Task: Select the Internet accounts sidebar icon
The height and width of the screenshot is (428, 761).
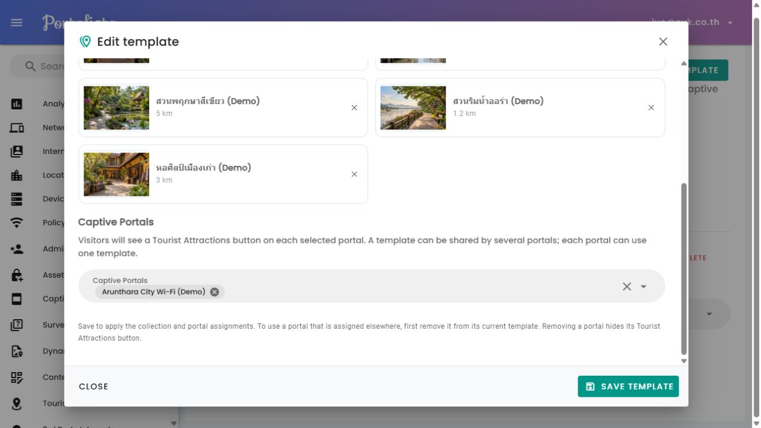Action: coord(17,151)
